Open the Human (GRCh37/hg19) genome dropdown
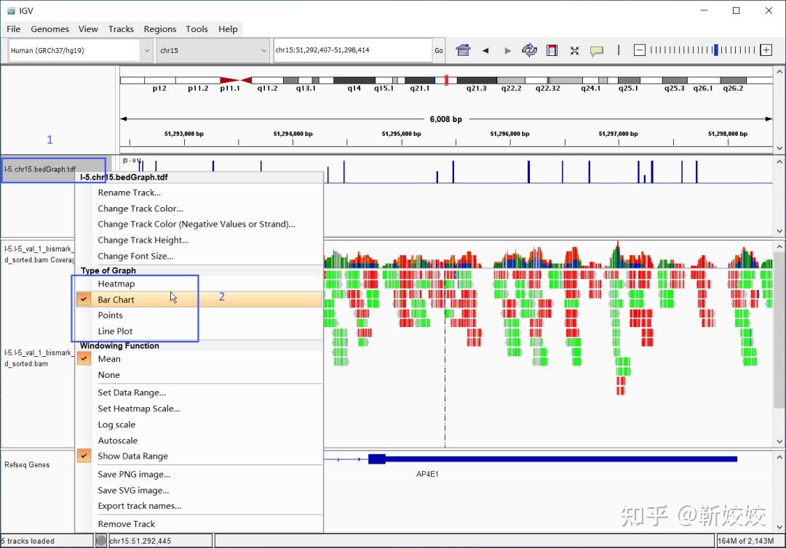The height and width of the screenshot is (548, 786). tap(80, 51)
